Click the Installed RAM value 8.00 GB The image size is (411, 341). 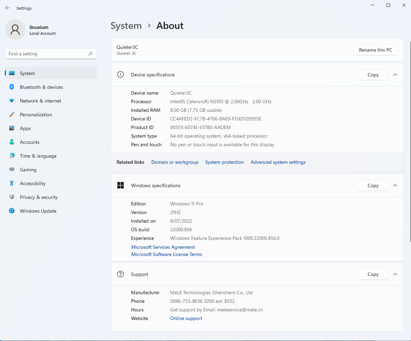click(196, 110)
